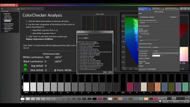
Task: Open the Meter Profile None dropdown
Action: click(x=141, y=63)
